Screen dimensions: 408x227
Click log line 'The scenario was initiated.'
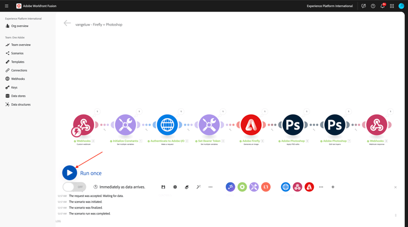coord(85,202)
